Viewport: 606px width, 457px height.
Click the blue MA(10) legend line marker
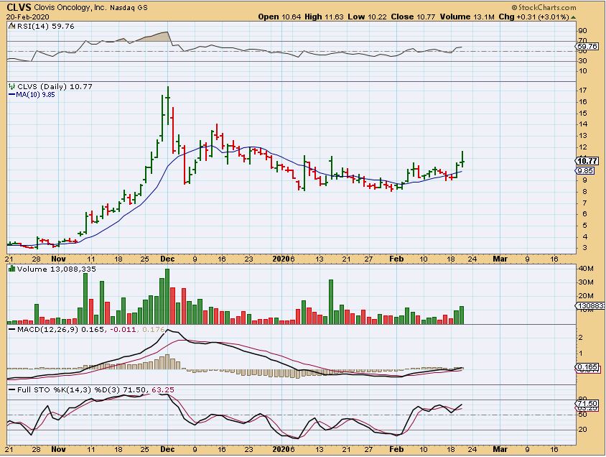tap(12, 94)
